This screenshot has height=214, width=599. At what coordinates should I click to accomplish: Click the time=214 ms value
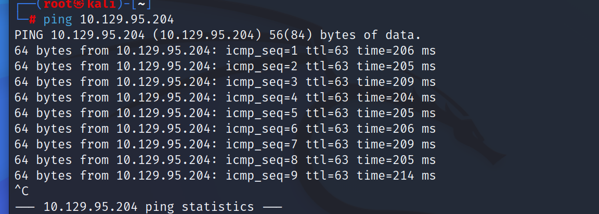(x=396, y=175)
